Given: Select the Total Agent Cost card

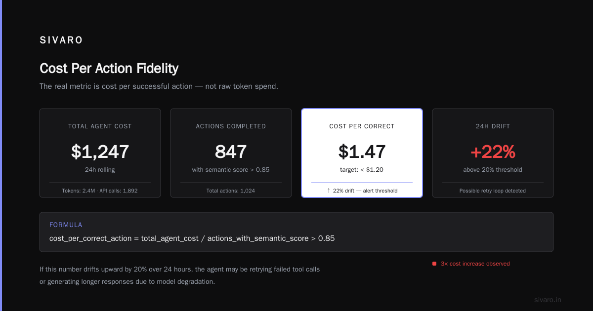Looking at the screenshot, I should click(100, 153).
